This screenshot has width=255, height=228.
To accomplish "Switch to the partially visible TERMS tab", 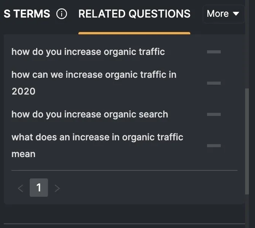I will (27, 14).
